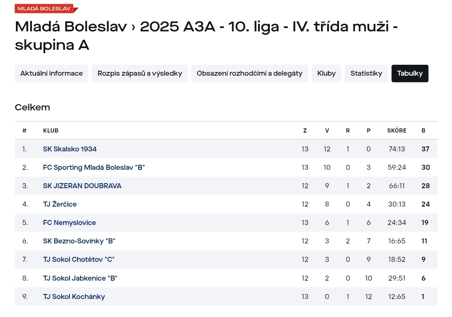This screenshot has width=452, height=317.
Task: Switch to Rozpis zápasů a výsledky tab
Action: [x=140, y=74]
